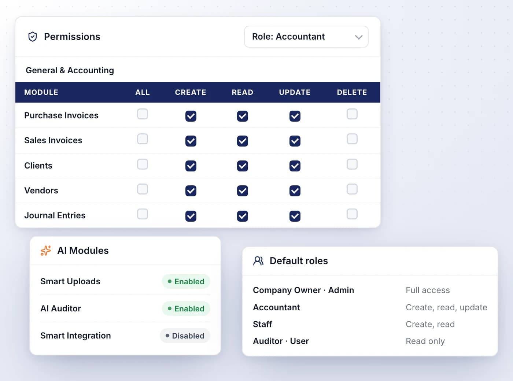Viewport: 513px width, 381px height.
Task: Click the Smart Integration module label
Action: [x=75, y=336]
